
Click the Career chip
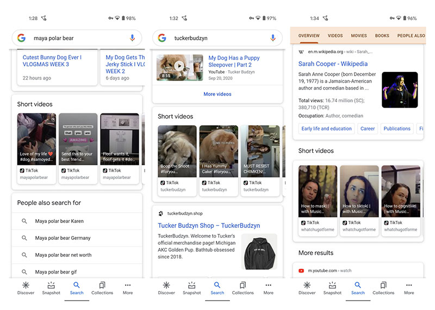[368, 129]
